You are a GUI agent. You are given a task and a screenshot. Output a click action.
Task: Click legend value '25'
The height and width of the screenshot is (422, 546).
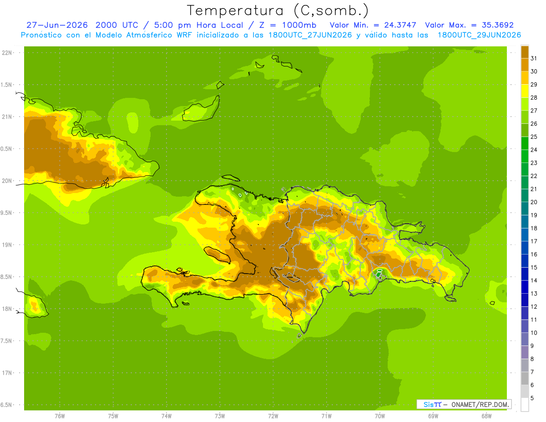click(534, 137)
